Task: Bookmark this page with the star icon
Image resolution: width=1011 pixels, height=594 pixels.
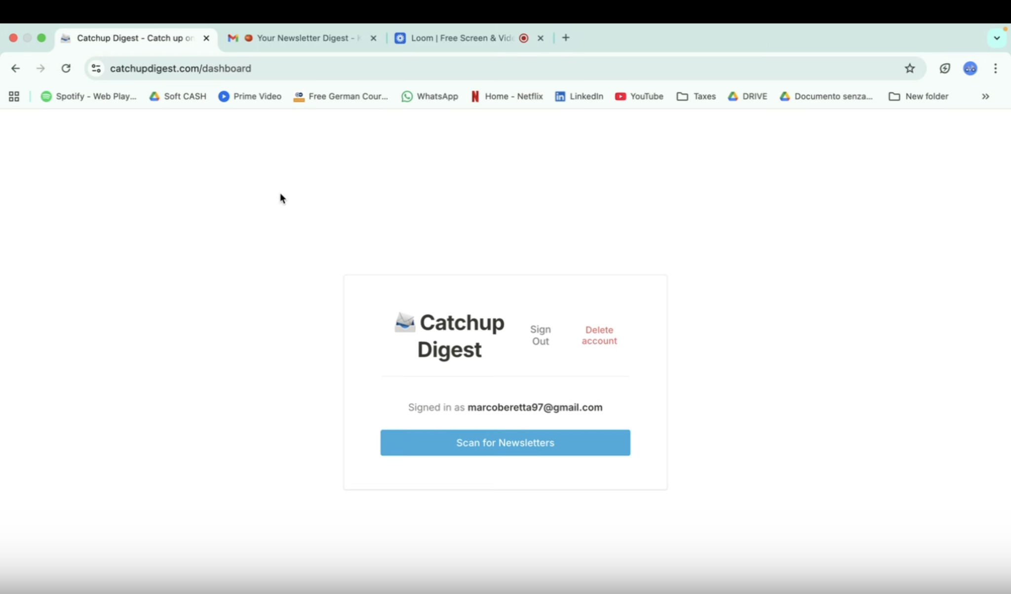Action: coord(910,68)
